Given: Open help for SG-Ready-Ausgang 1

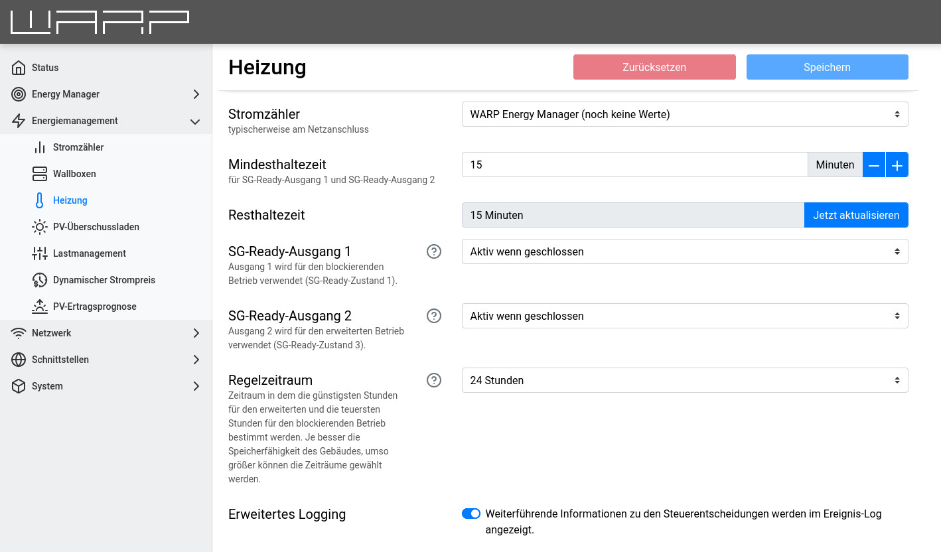Looking at the screenshot, I should point(434,251).
